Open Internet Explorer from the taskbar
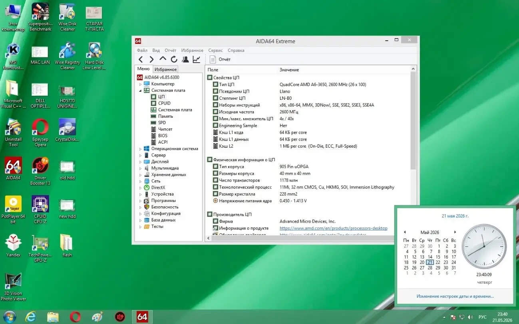This screenshot has height=324, width=519. [x=31, y=317]
